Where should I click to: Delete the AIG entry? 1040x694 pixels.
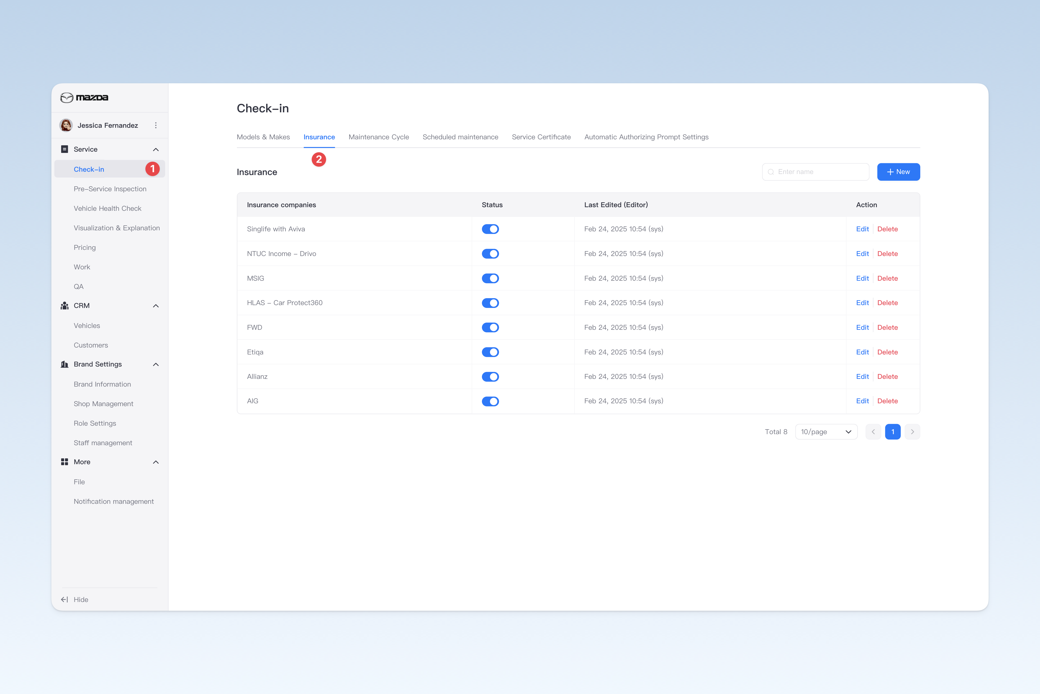tap(887, 401)
